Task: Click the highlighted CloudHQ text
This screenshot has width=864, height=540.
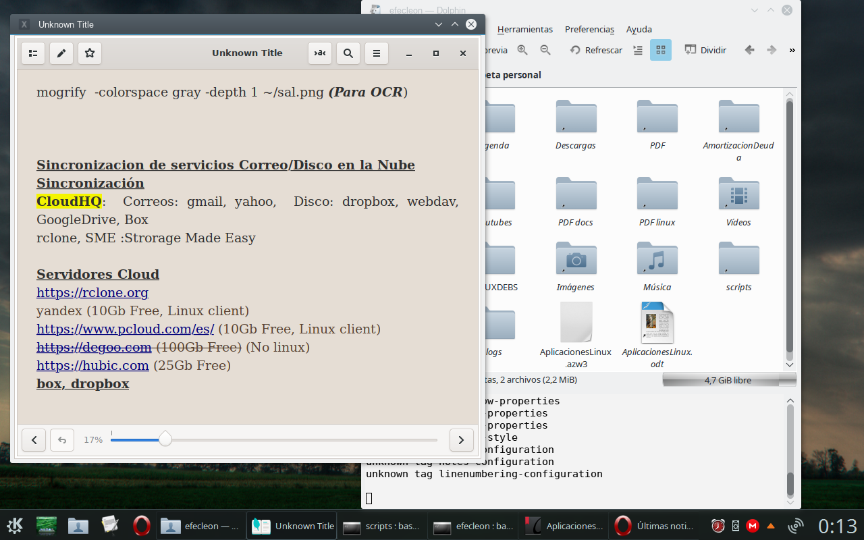Action: (69, 201)
